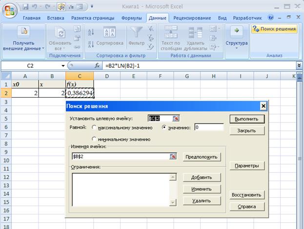Click the Select All corner button
Screen dimensions: 304x229
pyautogui.click(x=6, y=76)
